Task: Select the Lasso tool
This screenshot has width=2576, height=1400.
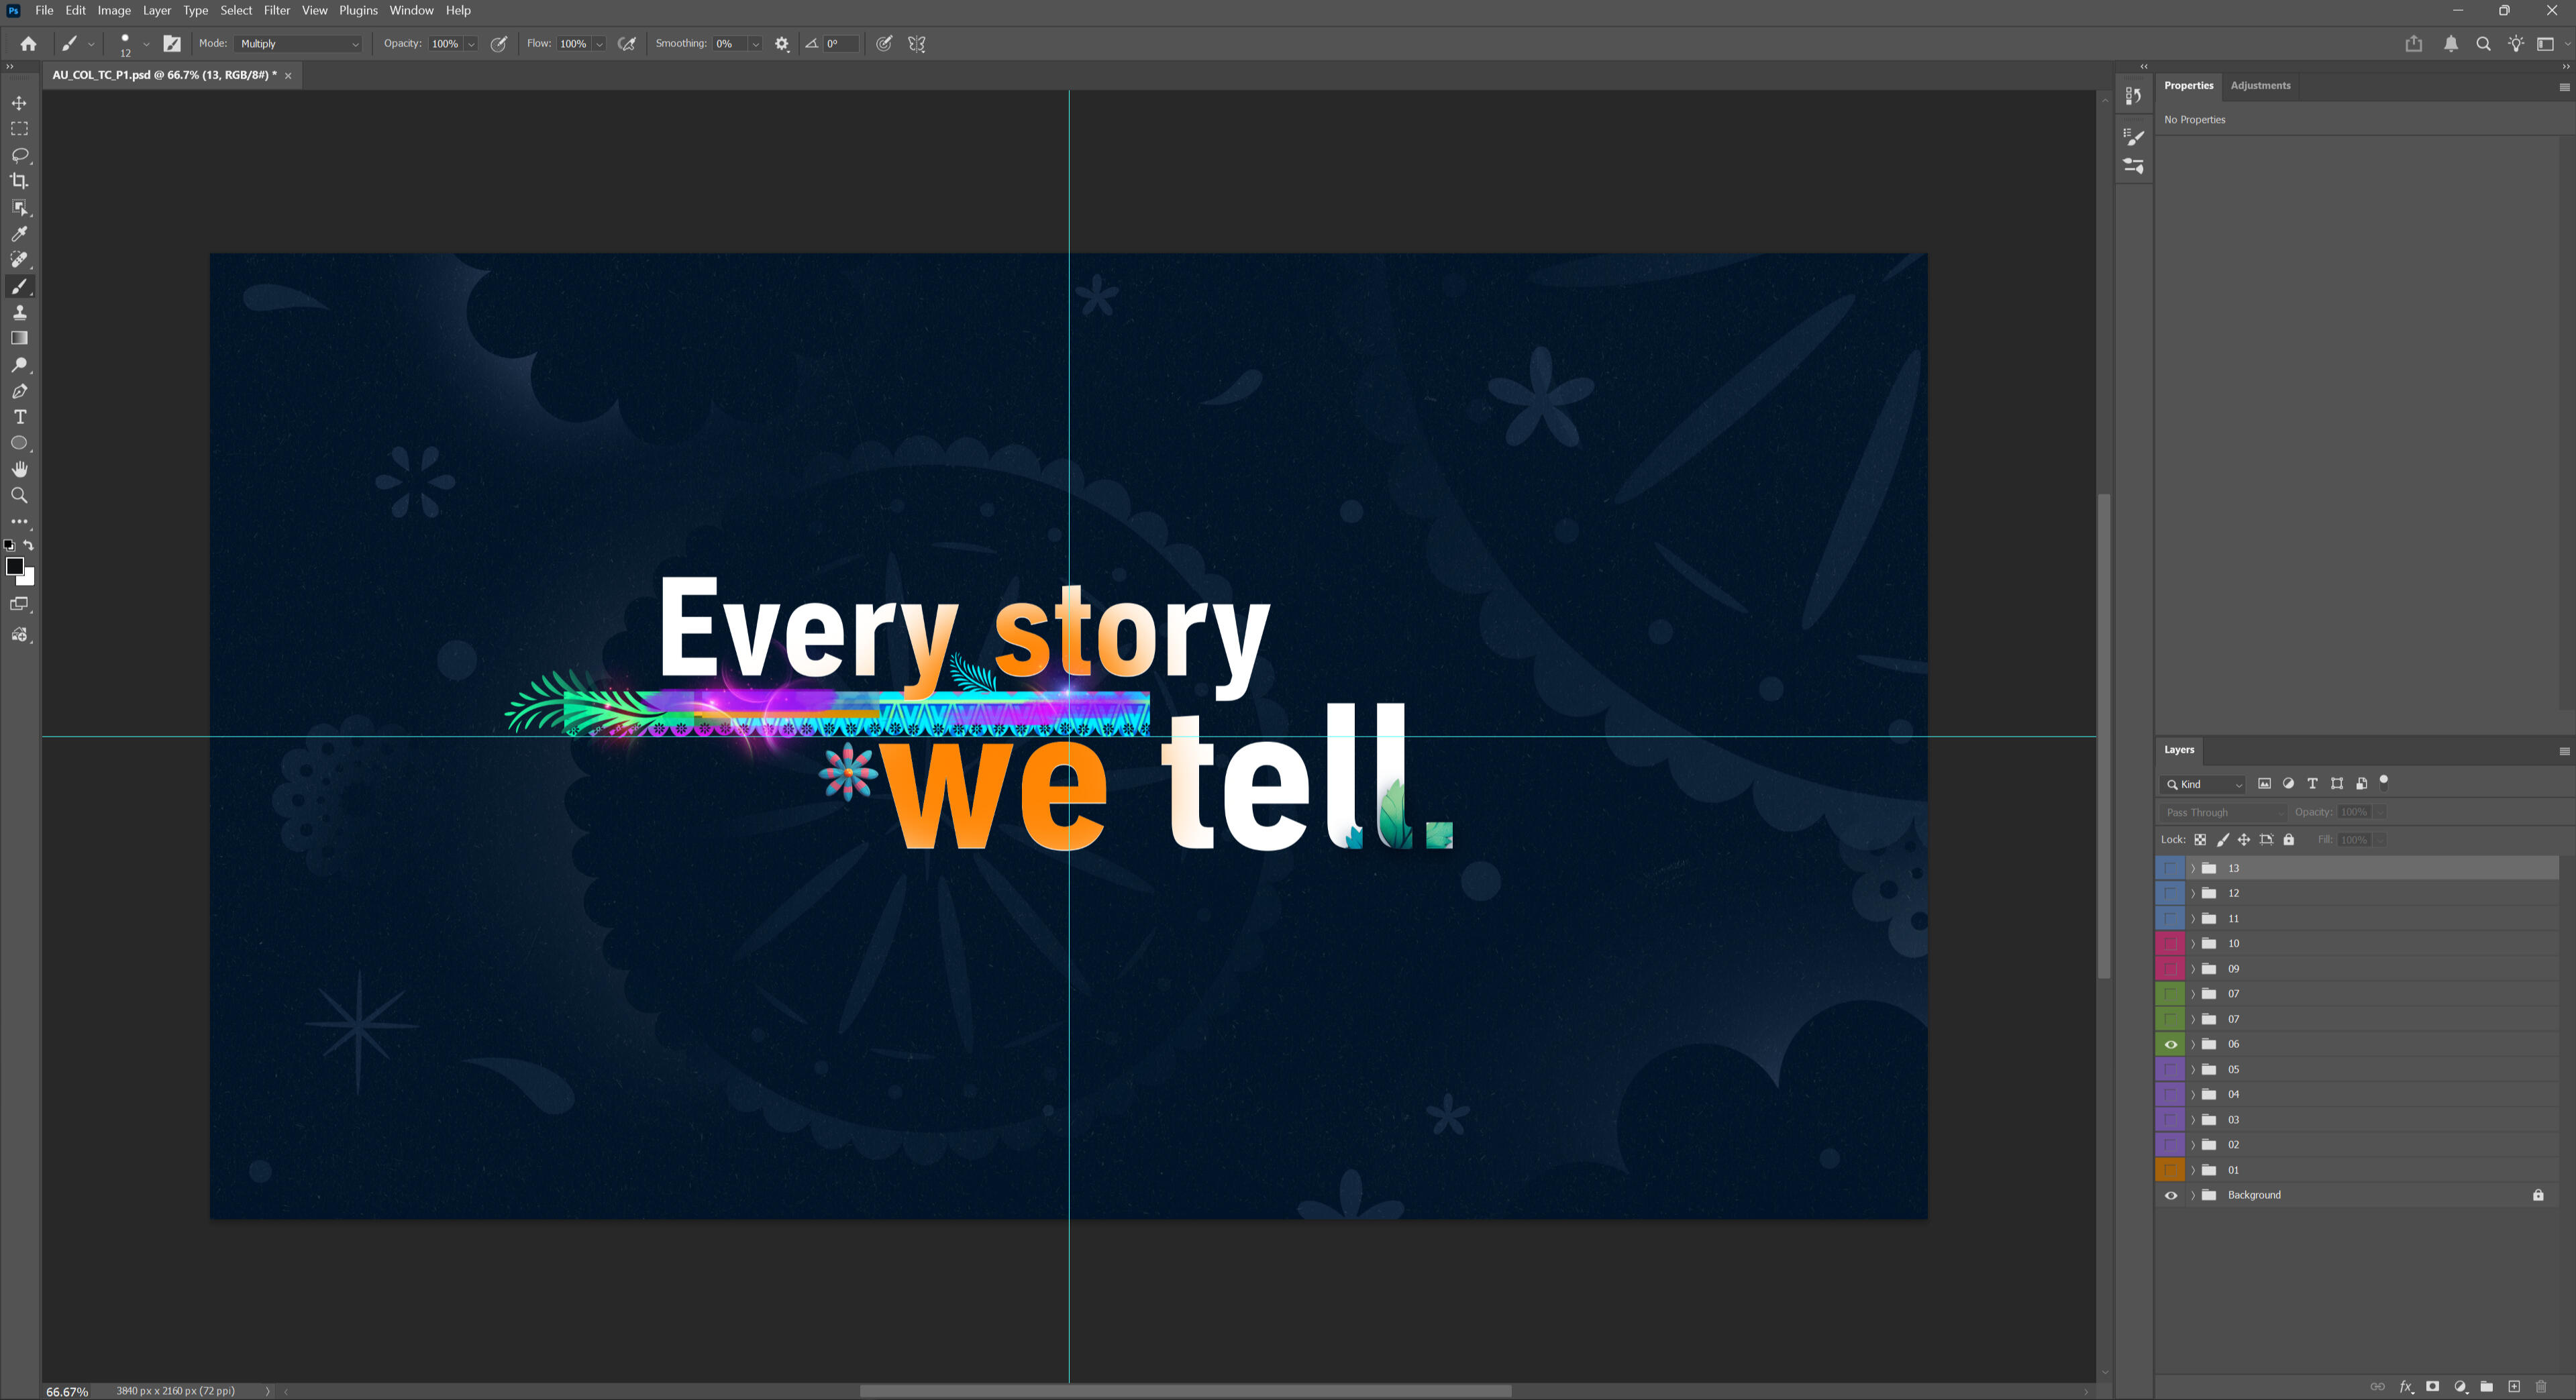Action: 19,155
